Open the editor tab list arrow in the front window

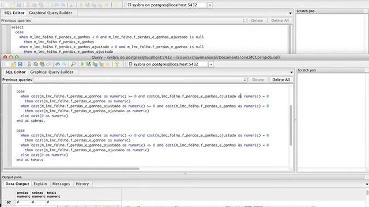pos(291,72)
